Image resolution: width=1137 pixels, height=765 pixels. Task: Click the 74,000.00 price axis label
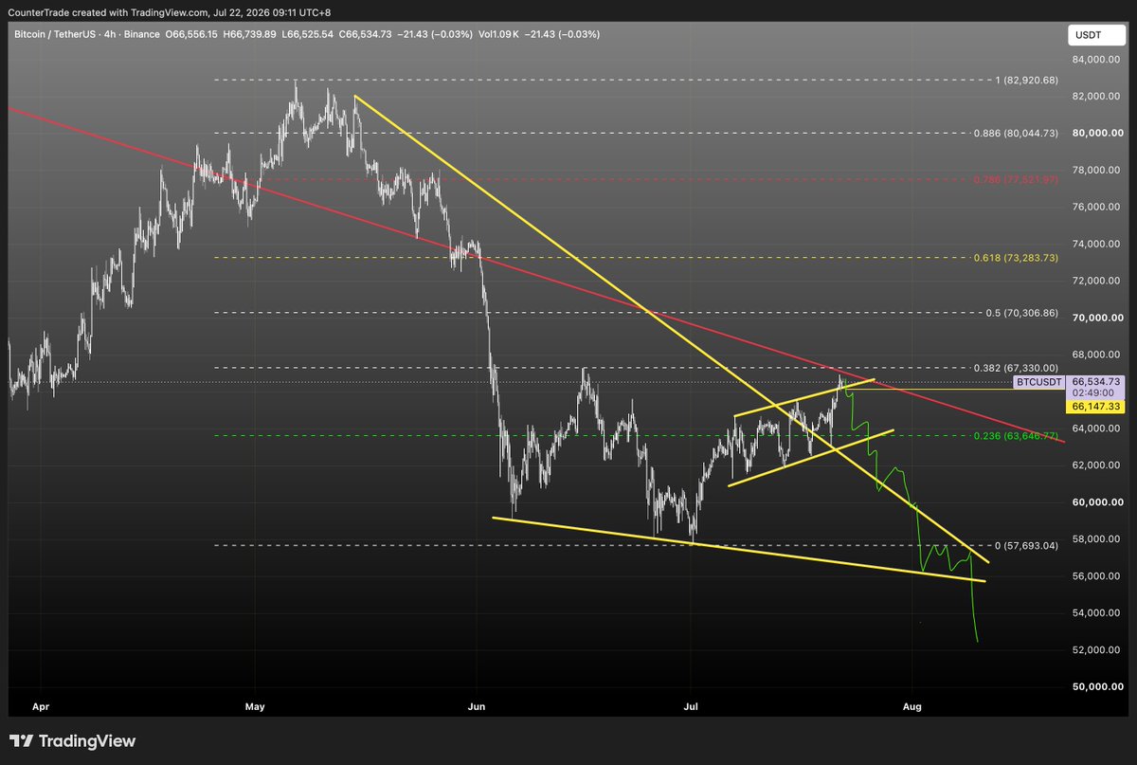(1098, 244)
